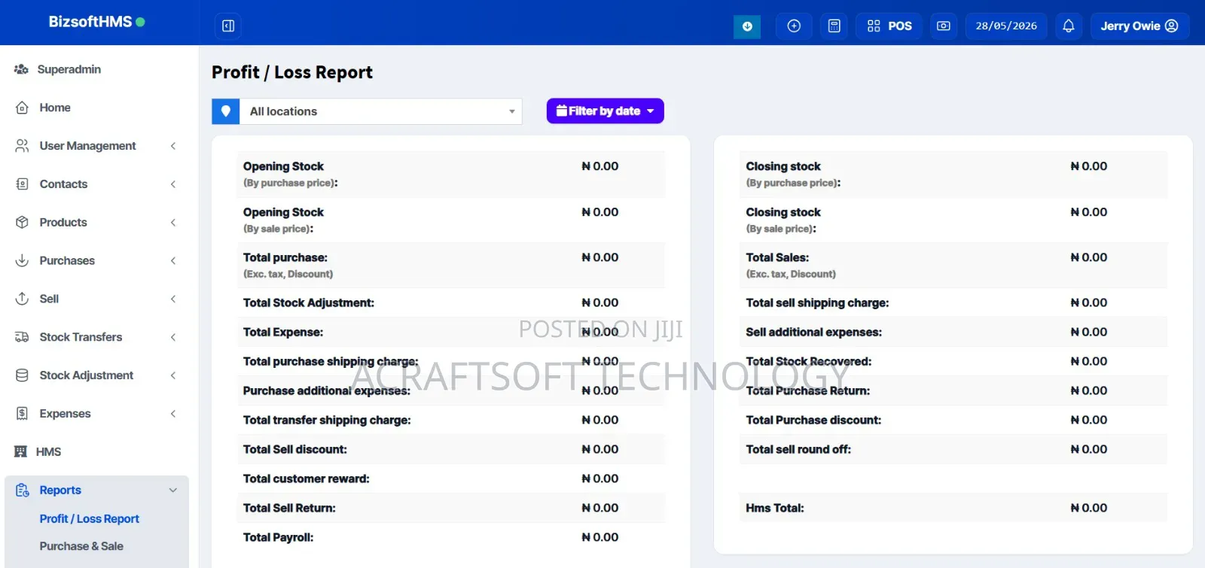Click Opening Stock by purchase price label
The image size is (1205, 568).
pos(290,174)
